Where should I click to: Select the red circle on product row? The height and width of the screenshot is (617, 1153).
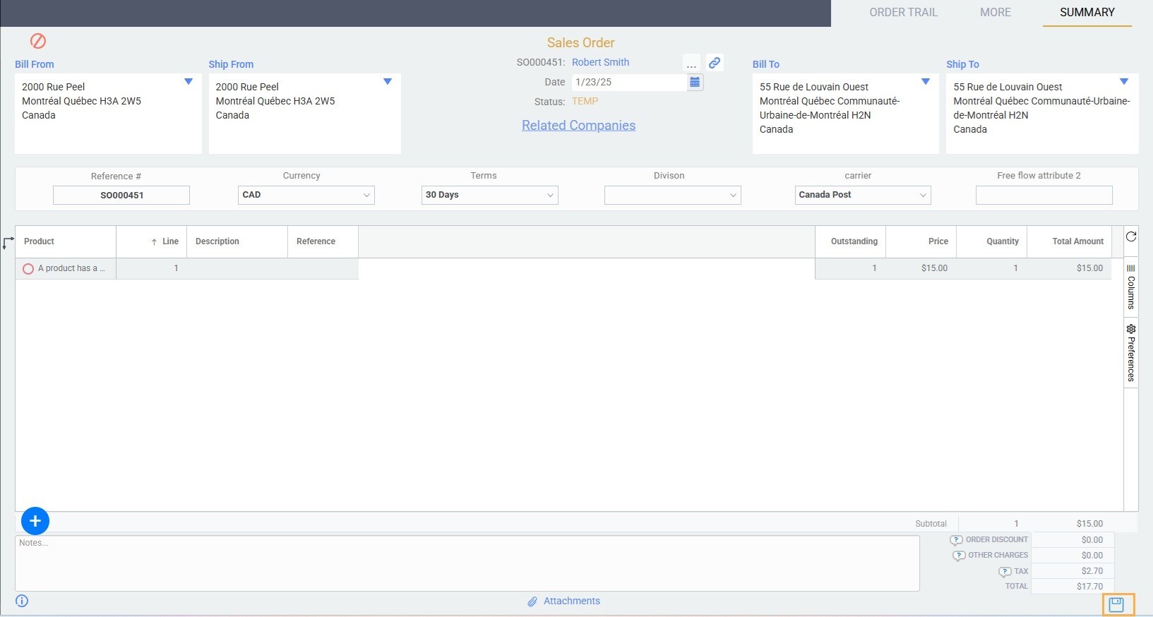[x=28, y=269]
